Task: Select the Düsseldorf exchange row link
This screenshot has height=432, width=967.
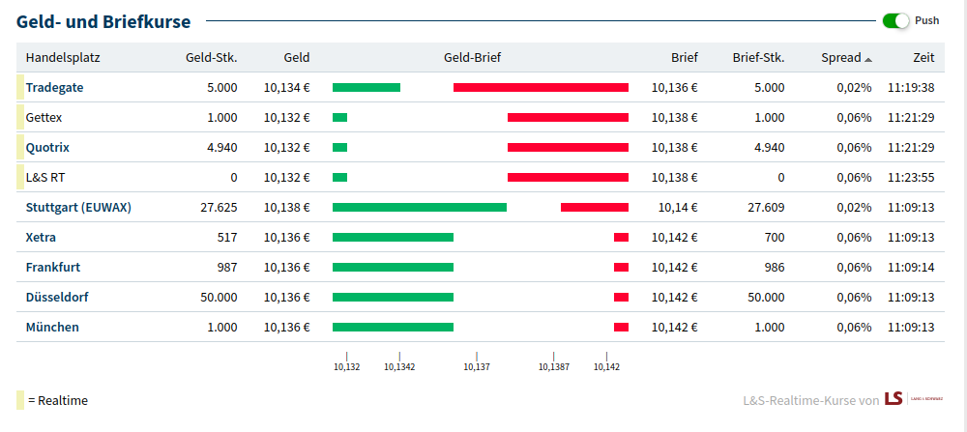Action: 57,297
